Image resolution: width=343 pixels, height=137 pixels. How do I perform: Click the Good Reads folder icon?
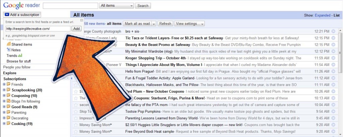click(8, 107)
